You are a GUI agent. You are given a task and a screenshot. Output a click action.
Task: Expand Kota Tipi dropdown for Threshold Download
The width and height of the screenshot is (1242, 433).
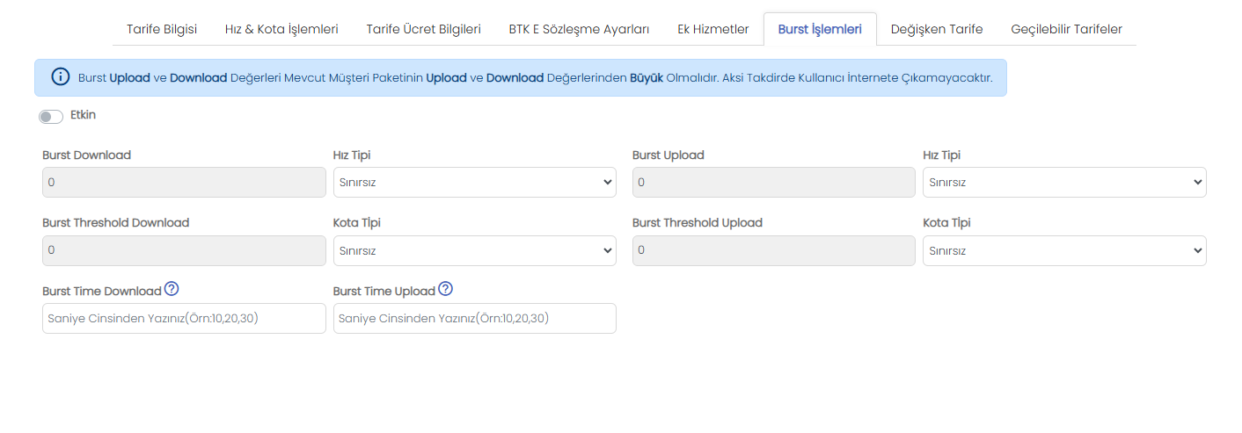pos(475,250)
